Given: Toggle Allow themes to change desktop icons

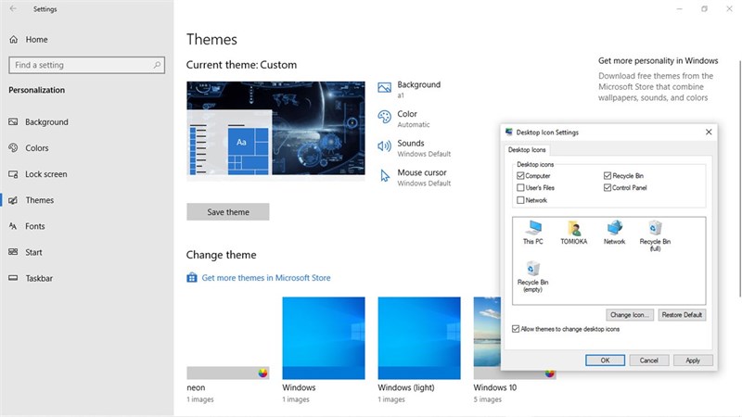Looking at the screenshot, I should [516, 329].
